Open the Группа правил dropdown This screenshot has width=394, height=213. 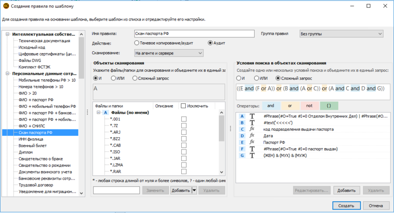coord(341,33)
